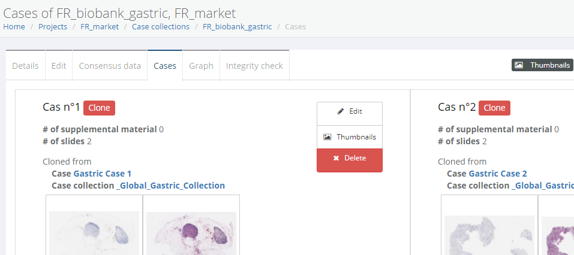Viewport: 574px width, 255px height.
Task: Click the image icon beside Thumbnails in Cas n°1
Action: pos(327,137)
